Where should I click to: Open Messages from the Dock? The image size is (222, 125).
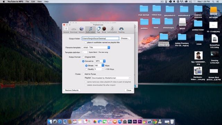point(100,122)
